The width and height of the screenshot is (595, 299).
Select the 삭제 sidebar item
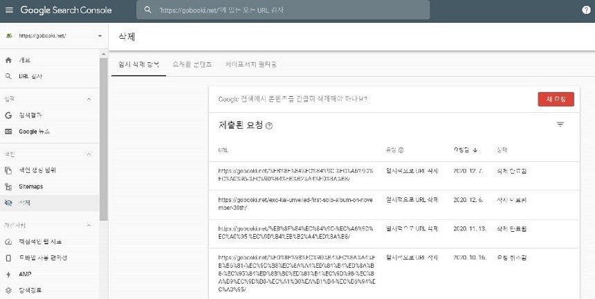point(50,203)
